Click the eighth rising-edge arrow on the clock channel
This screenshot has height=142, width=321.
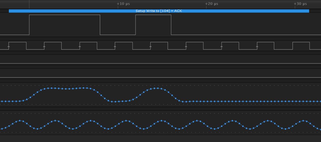[x=257, y=47]
